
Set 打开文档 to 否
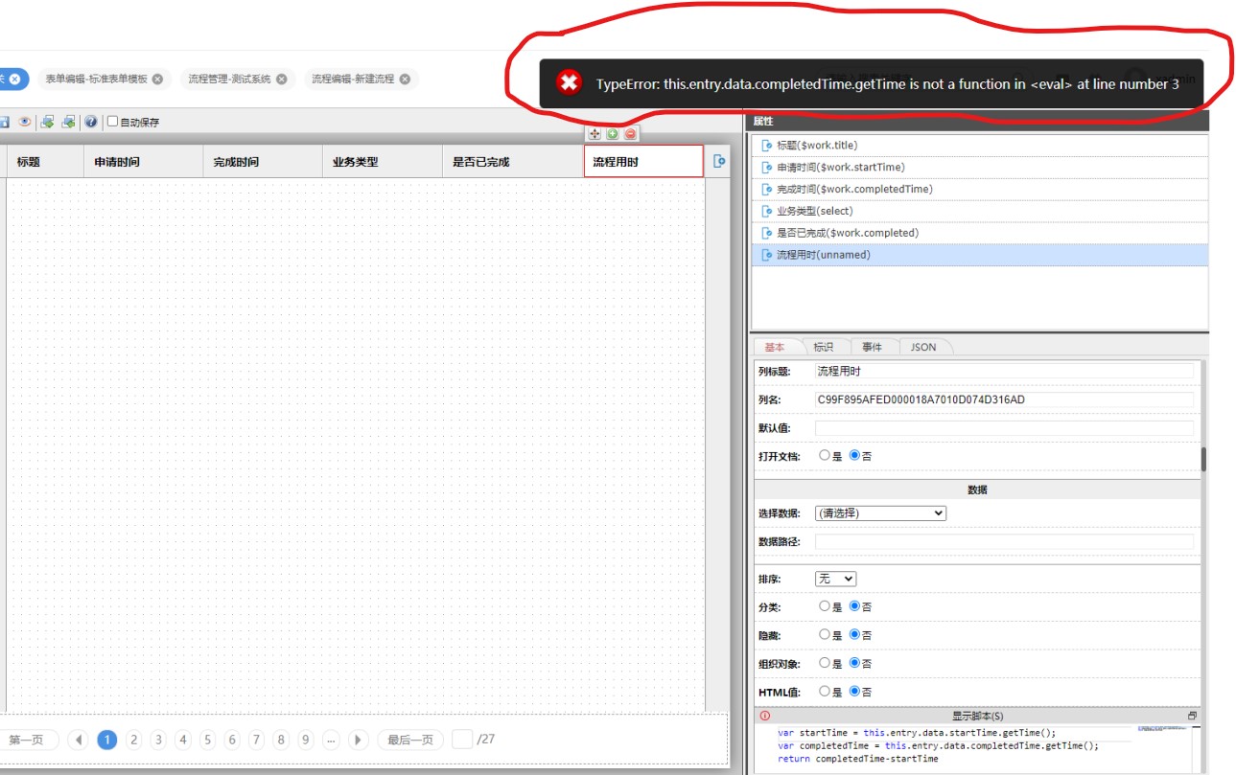[854, 456]
